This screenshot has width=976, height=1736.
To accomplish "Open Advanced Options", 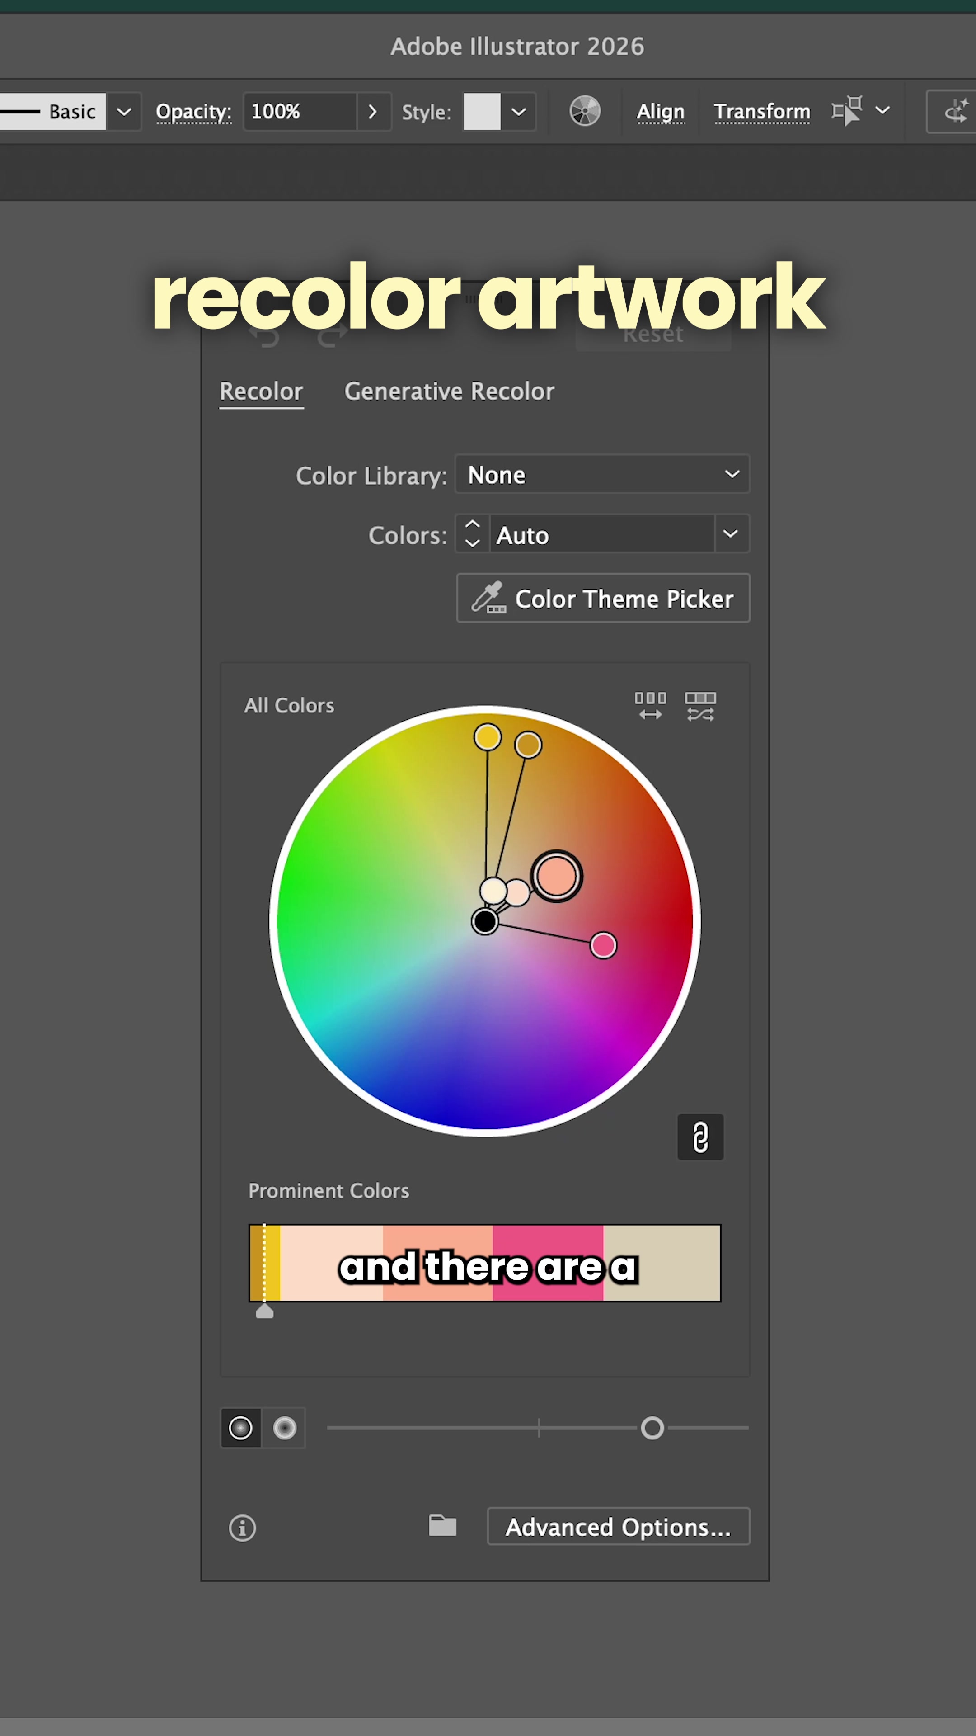I will pyautogui.click(x=618, y=1526).
